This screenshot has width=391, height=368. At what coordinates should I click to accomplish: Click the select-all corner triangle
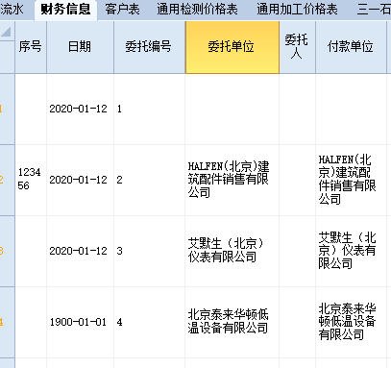pyautogui.click(x=7, y=32)
